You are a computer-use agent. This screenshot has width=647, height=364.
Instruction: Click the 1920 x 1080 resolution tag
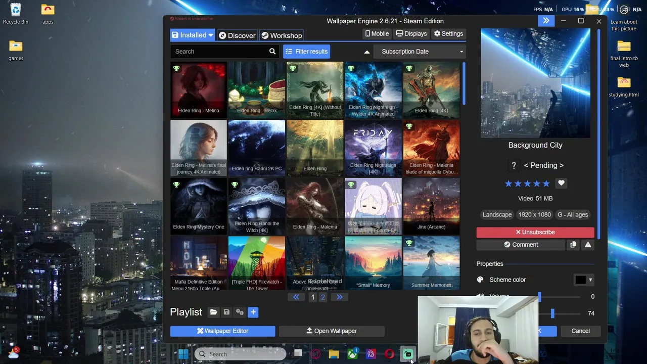[x=534, y=215]
